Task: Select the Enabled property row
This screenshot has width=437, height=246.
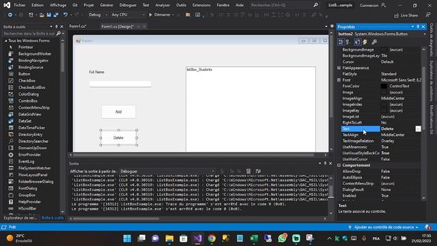Action: point(381,195)
